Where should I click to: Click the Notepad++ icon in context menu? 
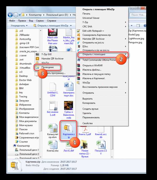click(x=78, y=31)
